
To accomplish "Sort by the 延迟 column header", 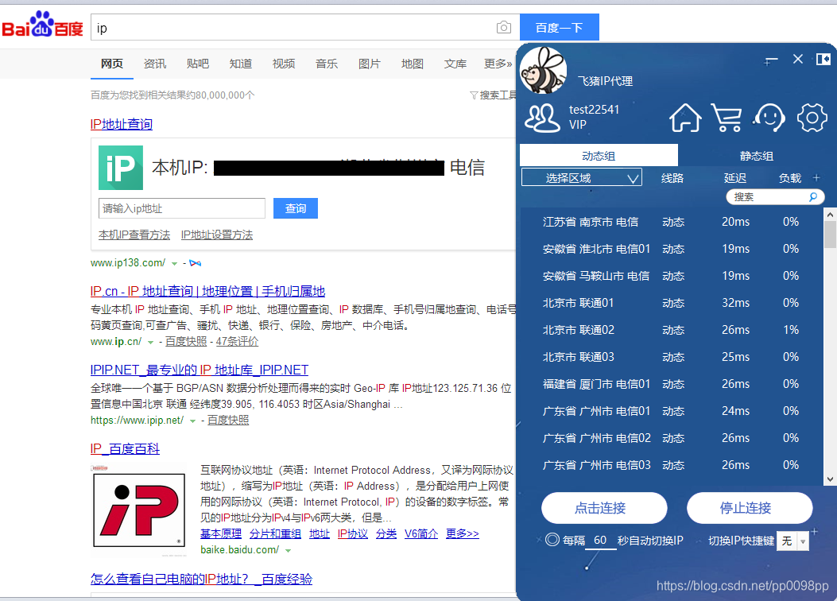I will [735, 178].
